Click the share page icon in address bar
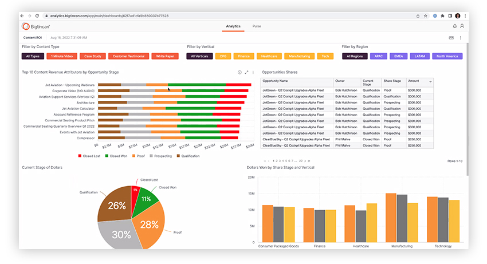Screen dimensions: 487x264 [x=418, y=16]
